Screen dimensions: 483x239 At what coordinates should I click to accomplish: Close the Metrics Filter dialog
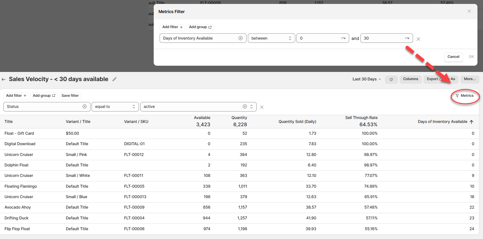click(469, 11)
